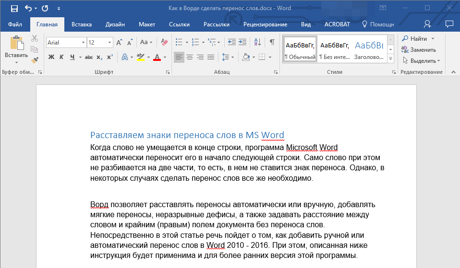Save the document using the floppy disk icon
The image size is (460, 268).
14,8
